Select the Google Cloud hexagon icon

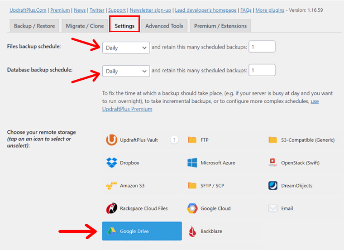click(192, 208)
